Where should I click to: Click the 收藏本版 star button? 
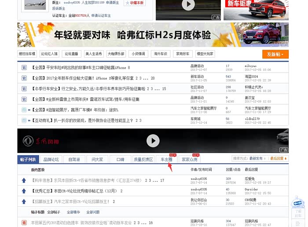click(134, 3)
